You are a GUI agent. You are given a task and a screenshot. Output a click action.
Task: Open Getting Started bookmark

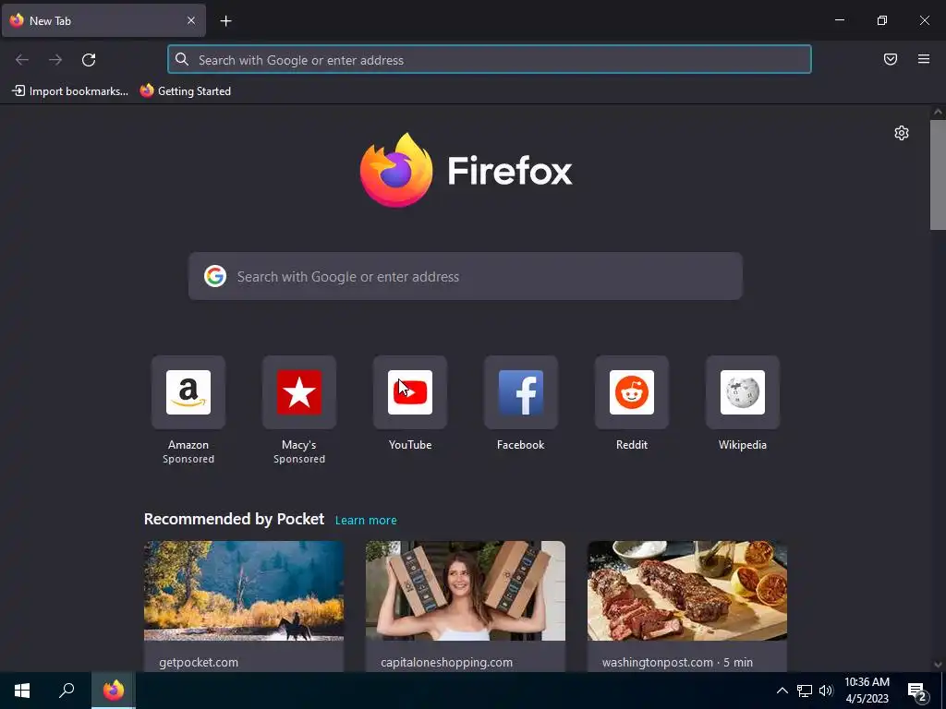[x=186, y=91]
